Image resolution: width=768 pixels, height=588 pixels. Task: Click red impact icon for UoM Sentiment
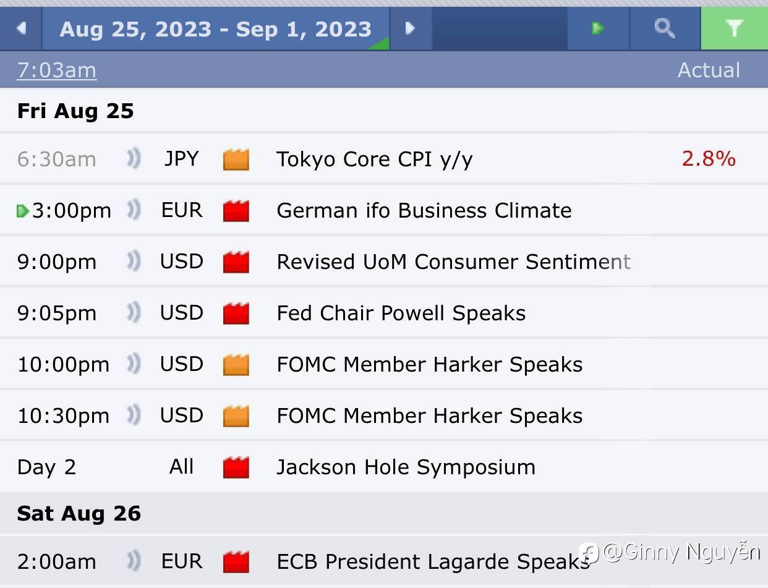coord(236,262)
